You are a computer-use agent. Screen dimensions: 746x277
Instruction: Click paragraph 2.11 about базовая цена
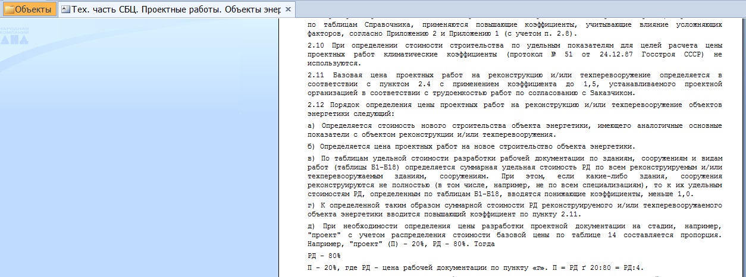click(515, 84)
